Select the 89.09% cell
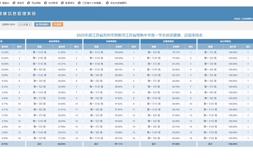 [176, 104]
